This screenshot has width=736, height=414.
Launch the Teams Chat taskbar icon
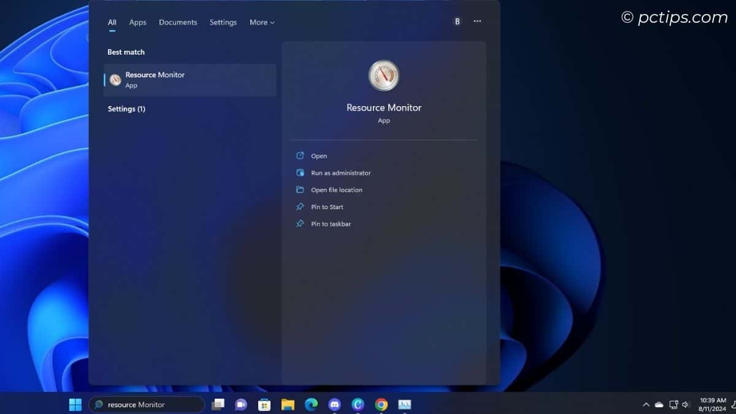tap(241, 405)
